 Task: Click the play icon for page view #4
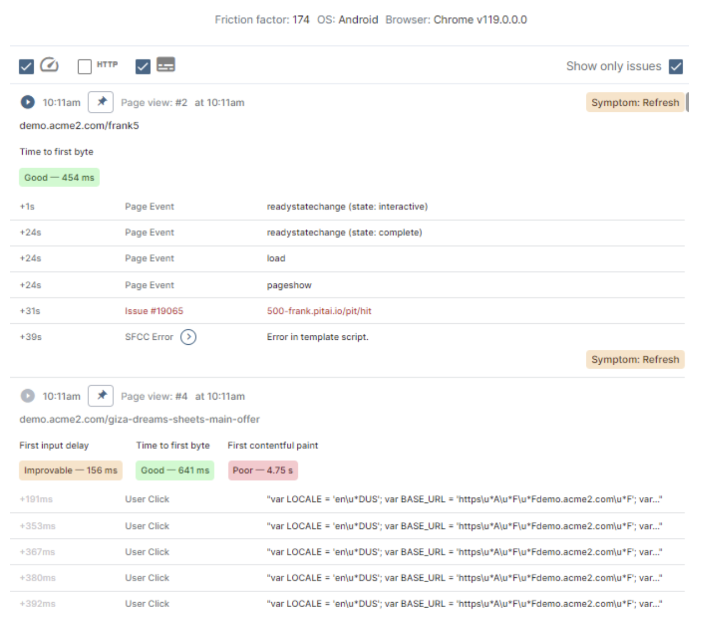tap(27, 396)
